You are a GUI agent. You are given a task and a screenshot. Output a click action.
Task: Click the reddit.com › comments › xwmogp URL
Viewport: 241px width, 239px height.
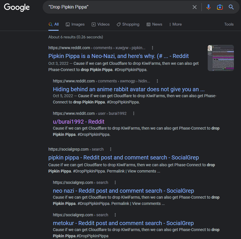point(102,81)
